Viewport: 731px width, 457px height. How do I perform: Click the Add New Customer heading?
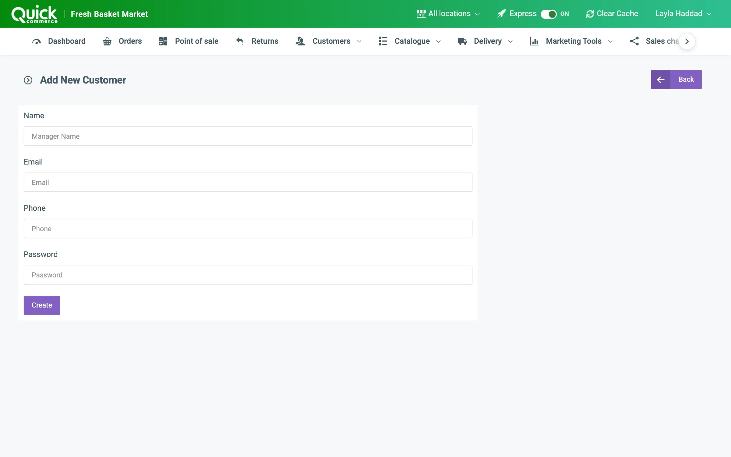(83, 80)
